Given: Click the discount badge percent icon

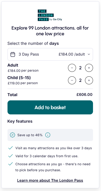Looking at the screenshot, I should [x=12, y=135].
